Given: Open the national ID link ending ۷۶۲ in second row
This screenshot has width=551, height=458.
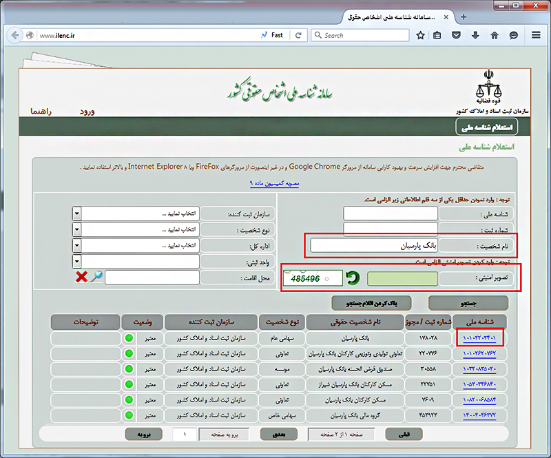Looking at the screenshot, I should point(479,353).
